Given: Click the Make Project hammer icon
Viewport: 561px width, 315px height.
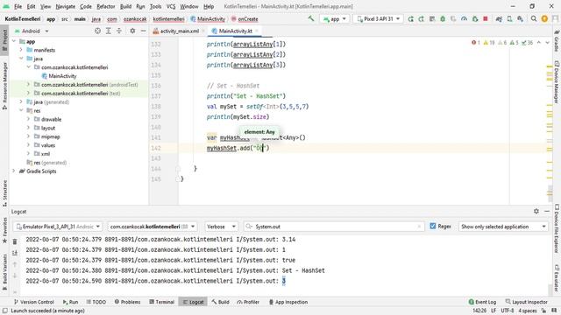Looking at the screenshot, I should [311, 18].
